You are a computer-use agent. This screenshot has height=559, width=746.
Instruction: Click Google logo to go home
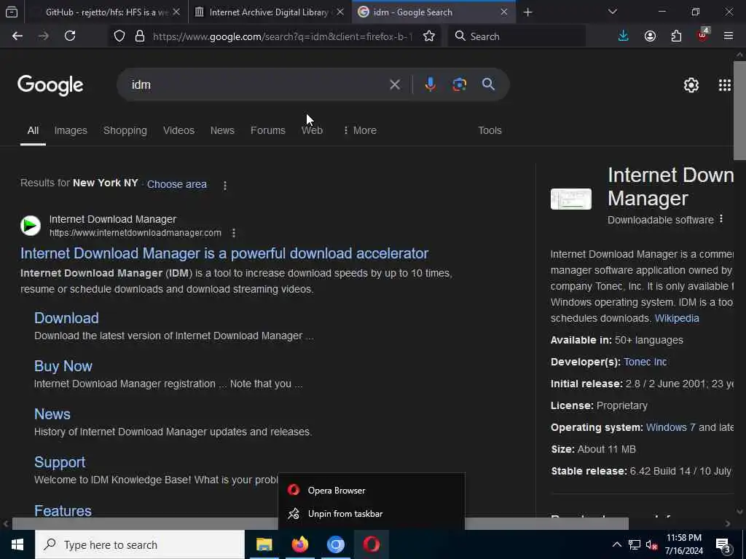pyautogui.click(x=50, y=86)
